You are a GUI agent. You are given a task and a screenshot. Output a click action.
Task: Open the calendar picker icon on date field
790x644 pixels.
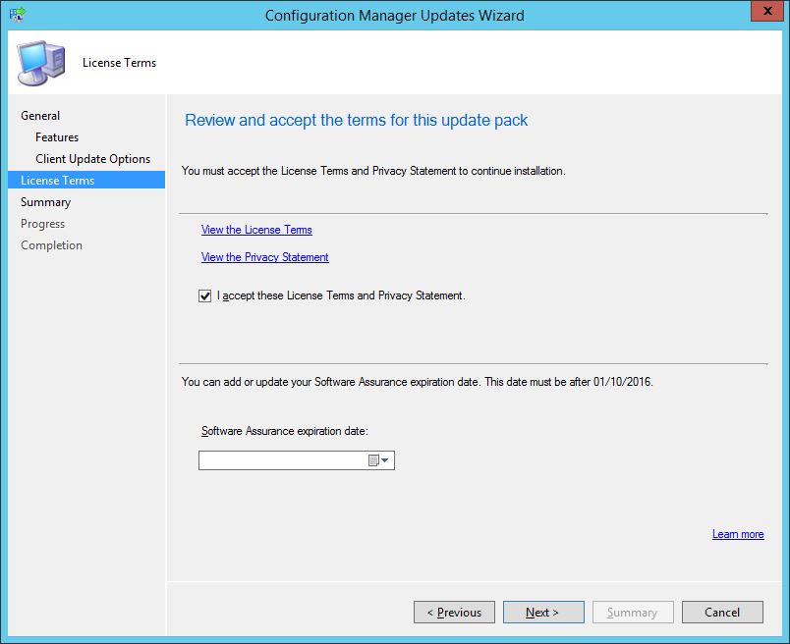coord(373,459)
